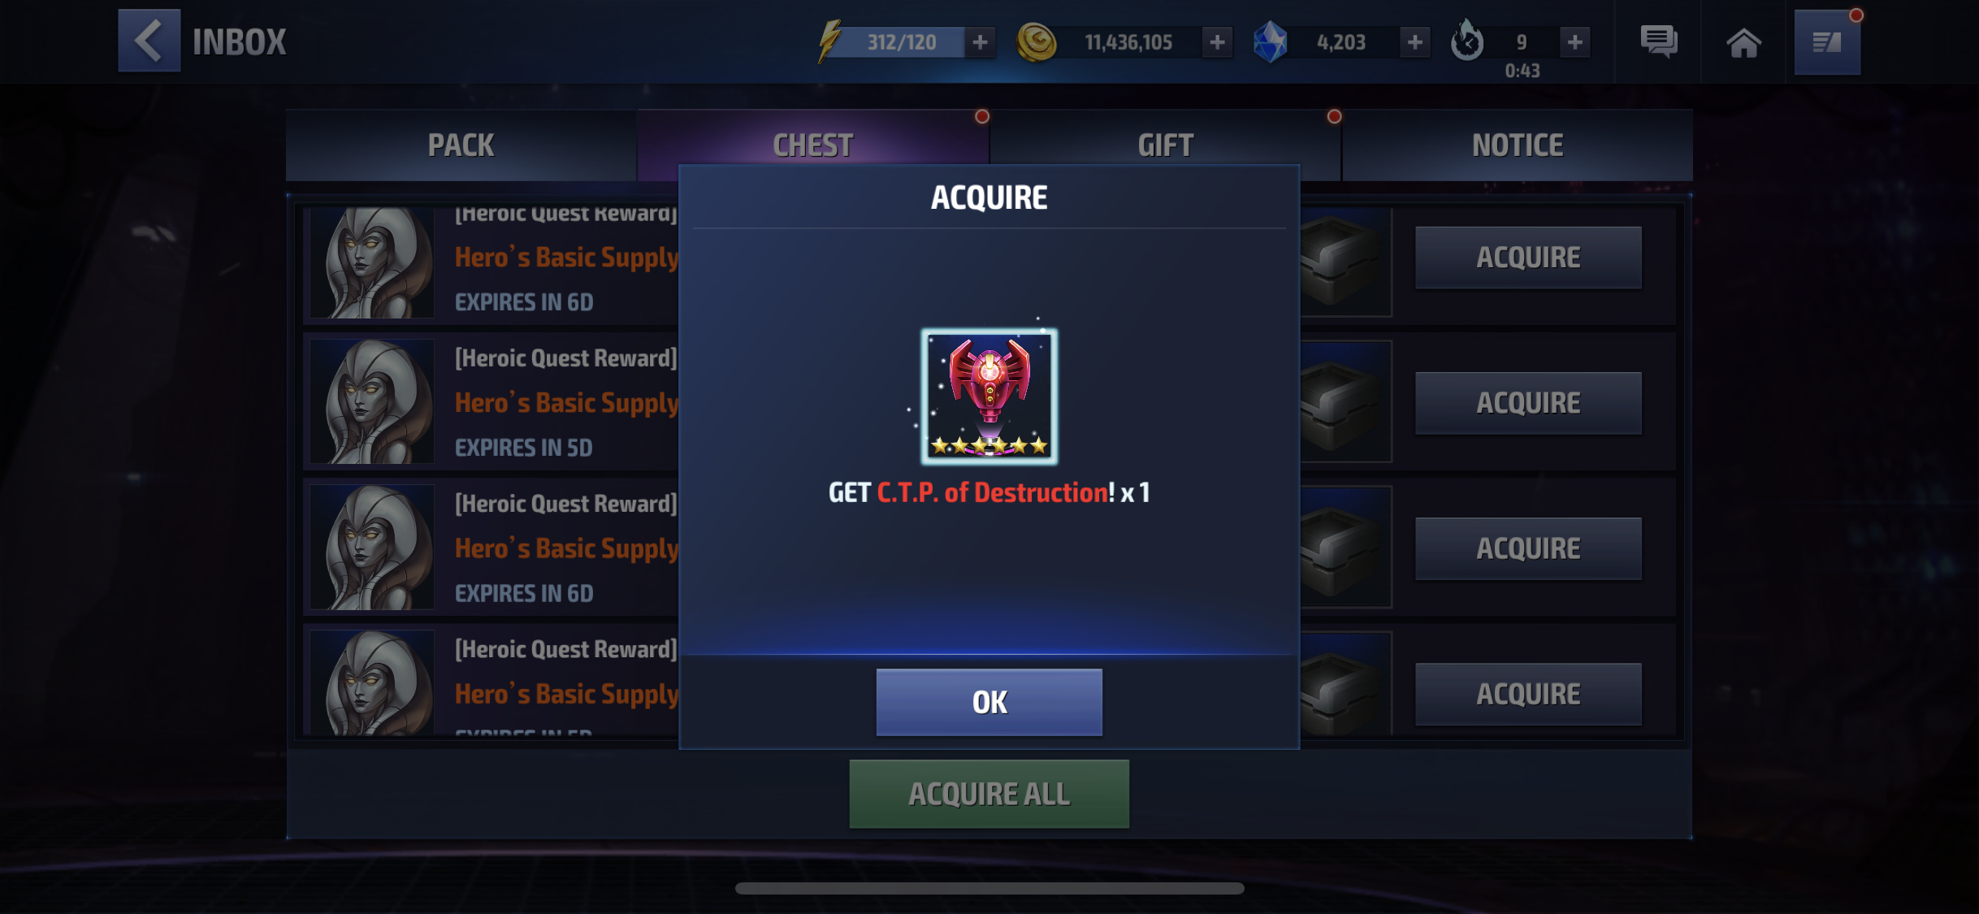Confirm the reward with OK
The height and width of the screenshot is (914, 1979).
[989, 702]
